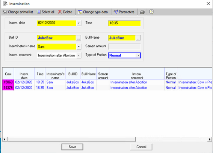The width and height of the screenshot is (213, 153).
Task: Click the Insemination window title icon
Action: click(5, 4)
